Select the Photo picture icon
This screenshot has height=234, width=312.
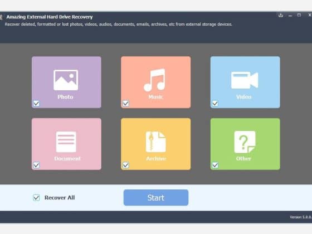click(66, 80)
